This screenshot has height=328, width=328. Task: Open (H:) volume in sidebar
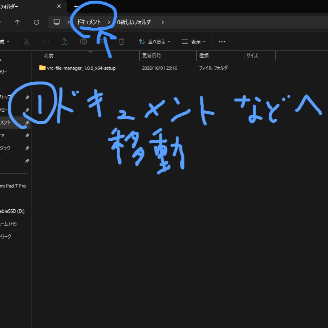click(x=8, y=224)
